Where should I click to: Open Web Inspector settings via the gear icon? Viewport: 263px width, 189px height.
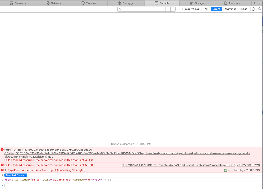260,3
